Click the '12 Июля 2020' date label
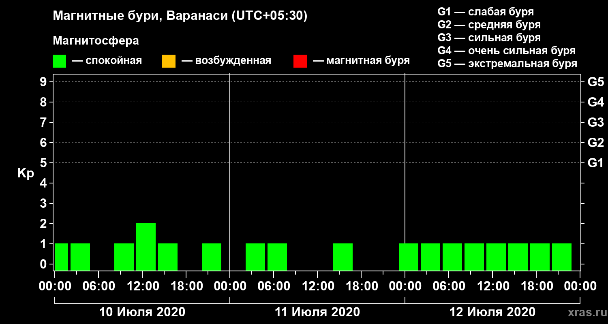This screenshot has height=324, width=608. pyautogui.click(x=492, y=312)
